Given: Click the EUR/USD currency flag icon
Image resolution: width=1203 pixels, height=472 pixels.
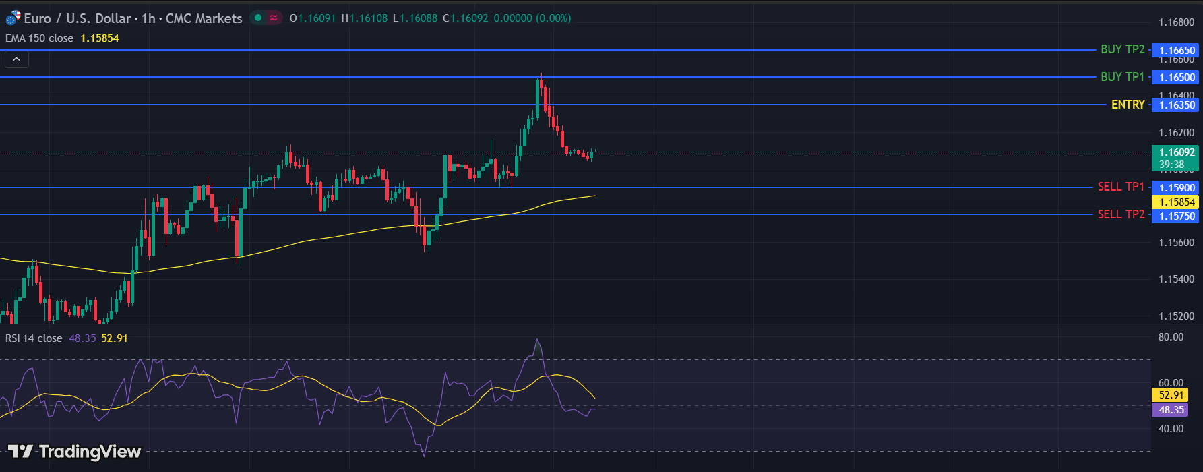Looking at the screenshot, I should pos(13,18).
